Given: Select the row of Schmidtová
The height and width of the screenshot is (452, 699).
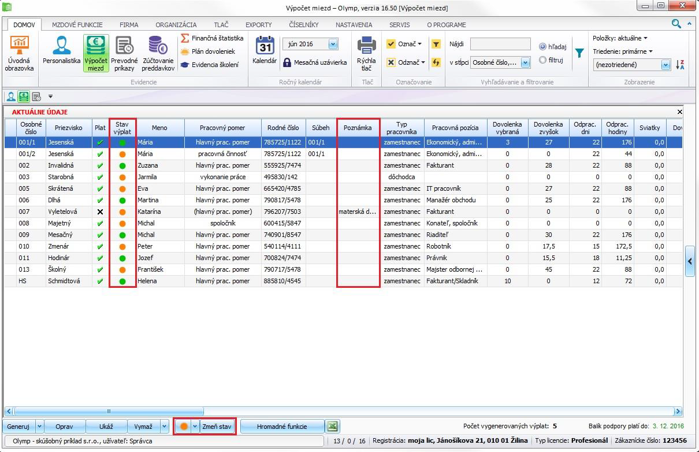Looking at the screenshot, I should tap(343, 281).
